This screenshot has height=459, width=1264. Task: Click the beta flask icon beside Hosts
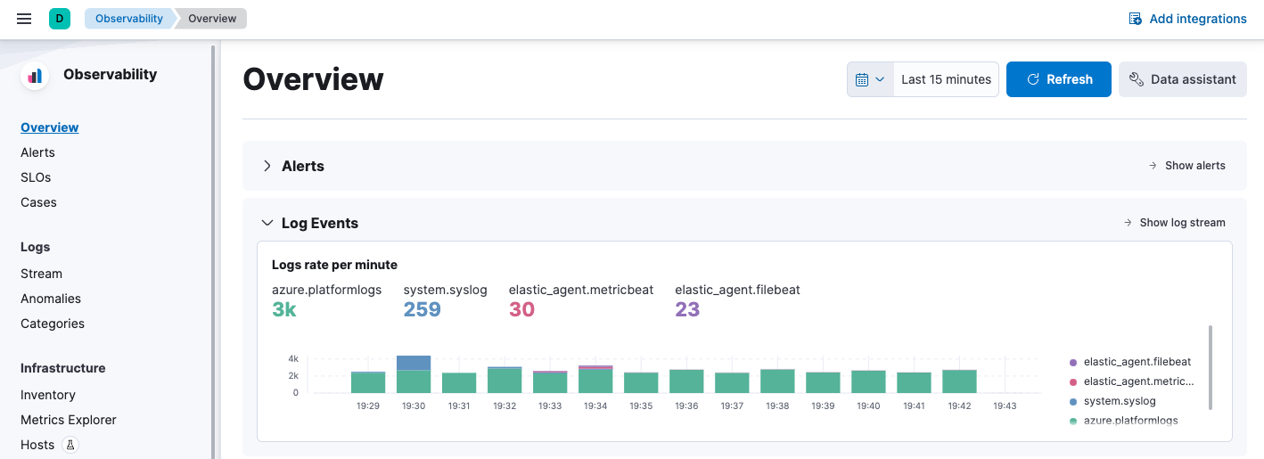point(71,445)
